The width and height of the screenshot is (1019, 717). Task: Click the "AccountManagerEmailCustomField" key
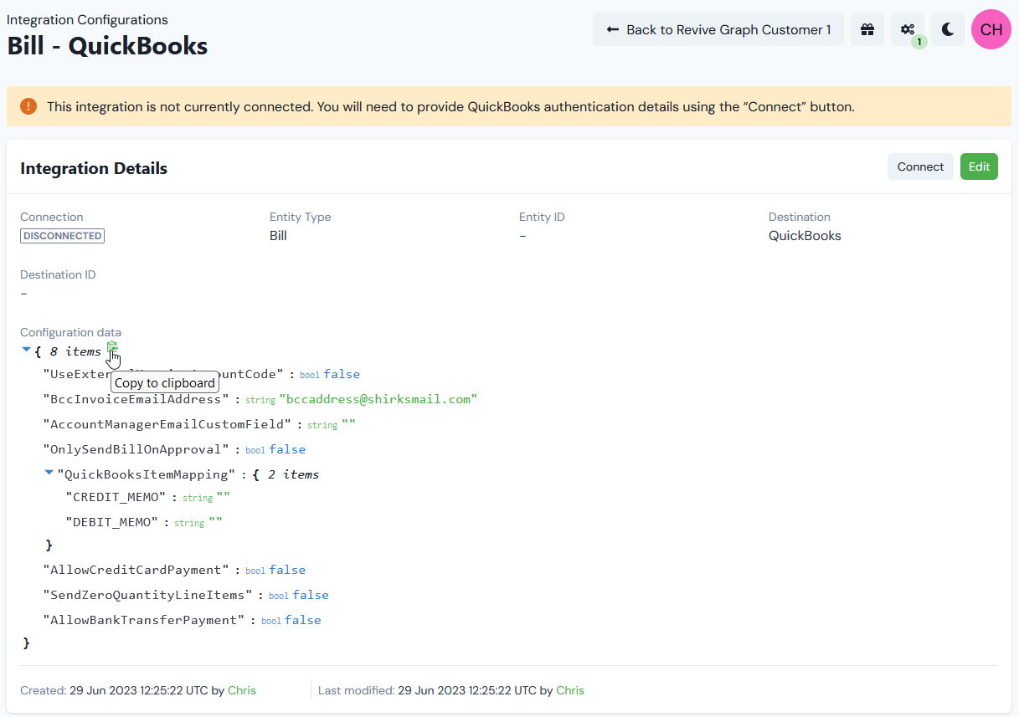[167, 424]
